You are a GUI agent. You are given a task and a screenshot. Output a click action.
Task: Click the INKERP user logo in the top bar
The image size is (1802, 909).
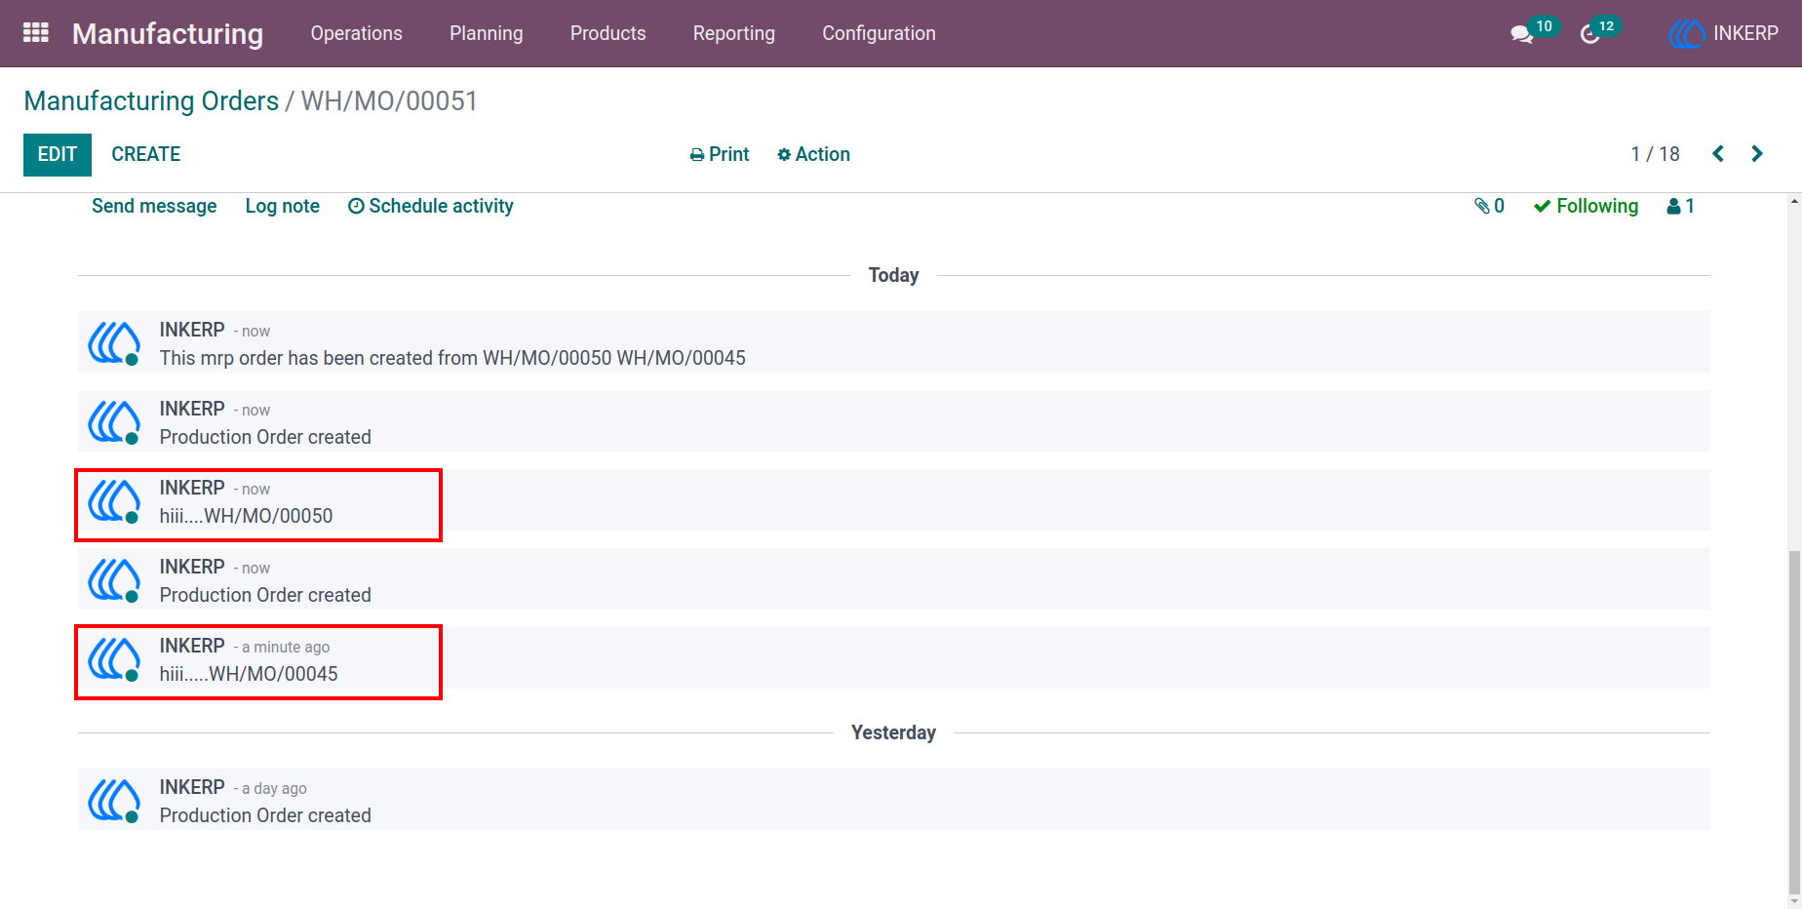pyautogui.click(x=1687, y=33)
